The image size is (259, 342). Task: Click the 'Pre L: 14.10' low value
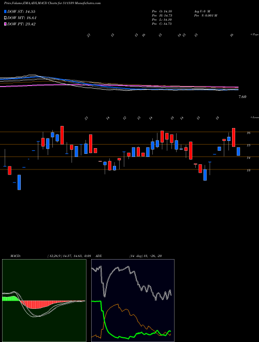(x=162, y=20)
